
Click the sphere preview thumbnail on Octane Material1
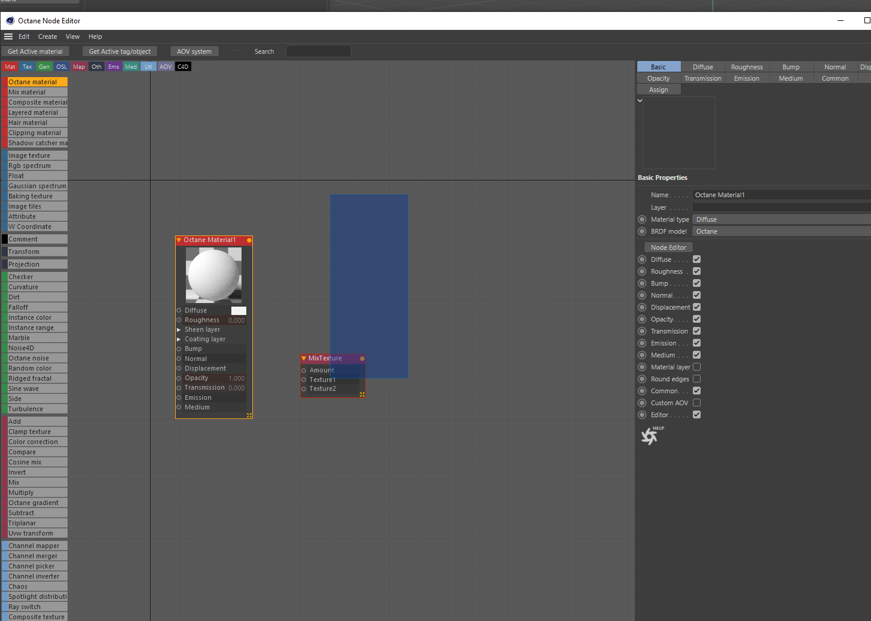tap(213, 275)
